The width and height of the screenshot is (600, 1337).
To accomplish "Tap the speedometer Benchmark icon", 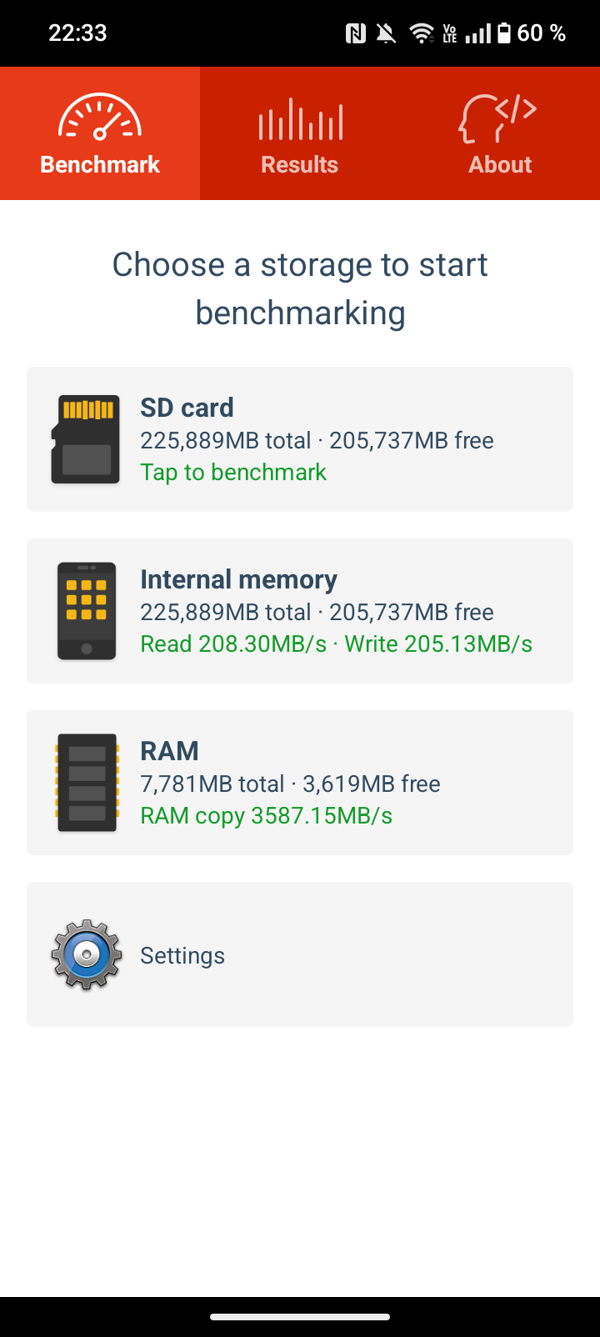I will [x=100, y=117].
